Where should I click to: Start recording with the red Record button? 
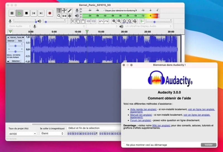(50, 13)
